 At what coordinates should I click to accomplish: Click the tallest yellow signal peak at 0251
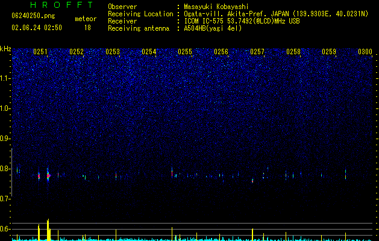(x=48, y=230)
